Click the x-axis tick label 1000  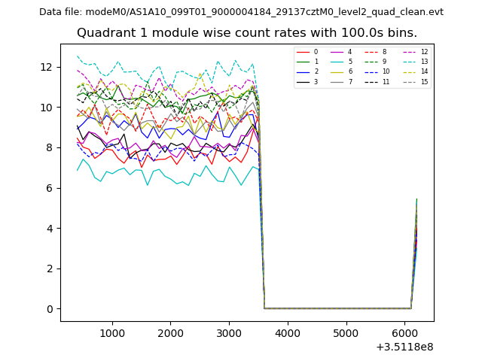click(x=112, y=332)
